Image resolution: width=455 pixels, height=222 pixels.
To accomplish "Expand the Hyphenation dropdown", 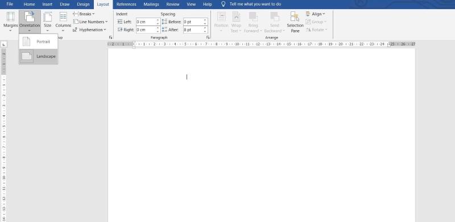I will pos(89,30).
